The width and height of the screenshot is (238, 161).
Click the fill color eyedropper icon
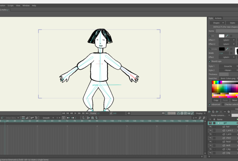click(x=227, y=36)
